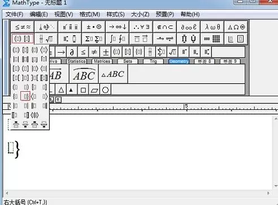Select the highlighted right brace template

point(25,96)
